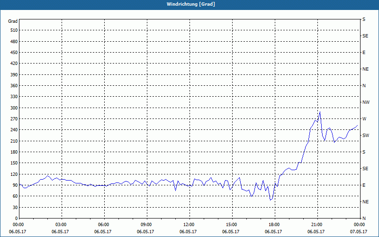The width and height of the screenshot is (379, 237).
Task: Click the 510 value on left axis
Action: tap(14, 30)
